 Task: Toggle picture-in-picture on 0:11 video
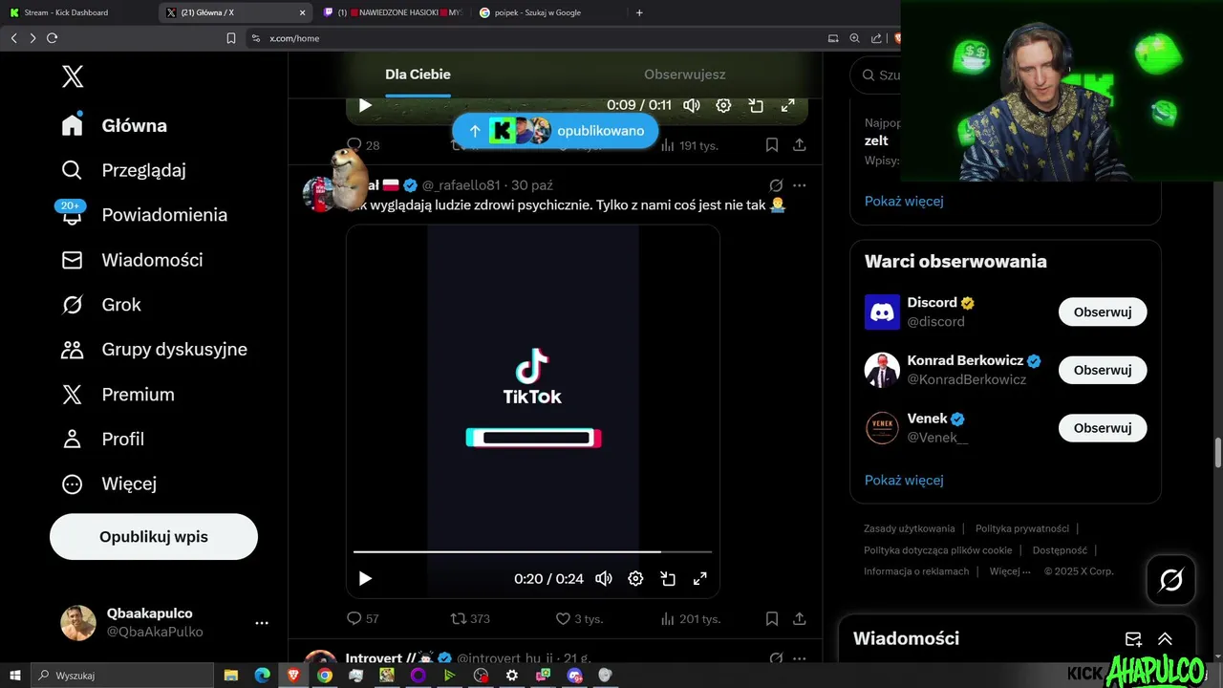756,105
